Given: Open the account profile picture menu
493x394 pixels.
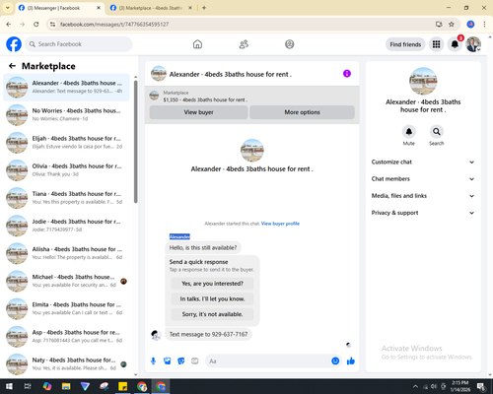Looking at the screenshot, I should tap(473, 44).
